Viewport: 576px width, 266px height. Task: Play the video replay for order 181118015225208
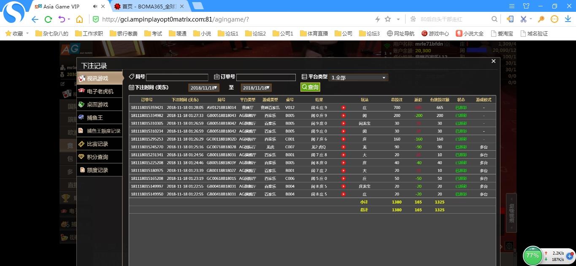point(343,163)
